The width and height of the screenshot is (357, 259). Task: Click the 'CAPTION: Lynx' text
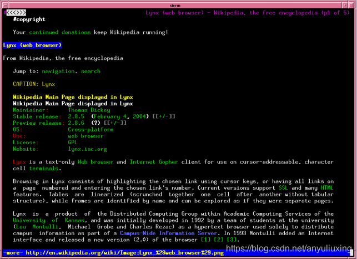[x=34, y=84]
